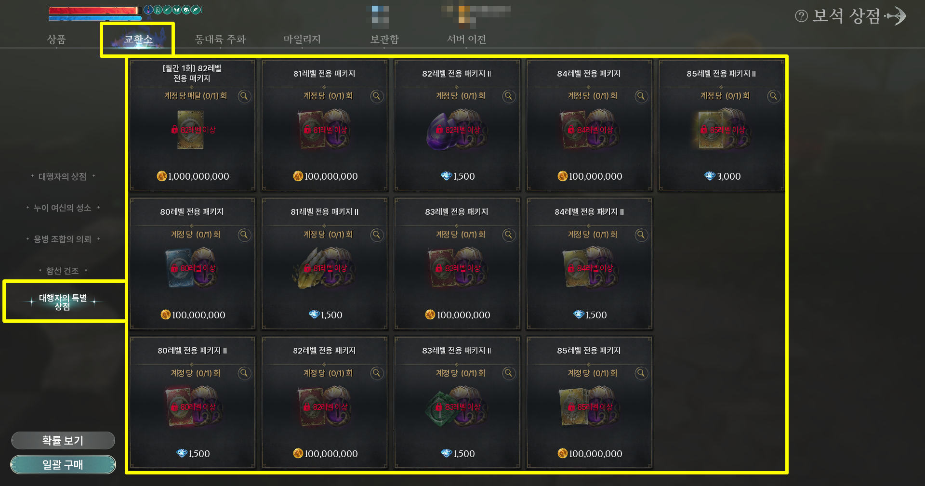Choose 함선 건조 from left menu
The width and height of the screenshot is (925, 486).
[63, 271]
